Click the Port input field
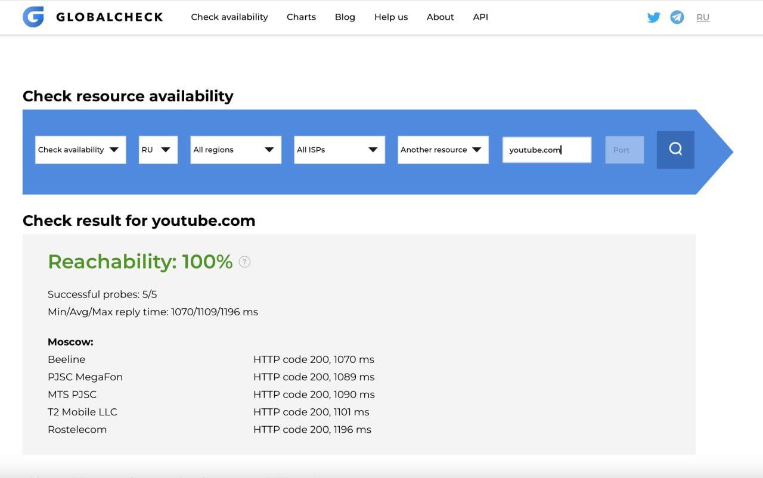This screenshot has height=478, width=763. point(624,150)
